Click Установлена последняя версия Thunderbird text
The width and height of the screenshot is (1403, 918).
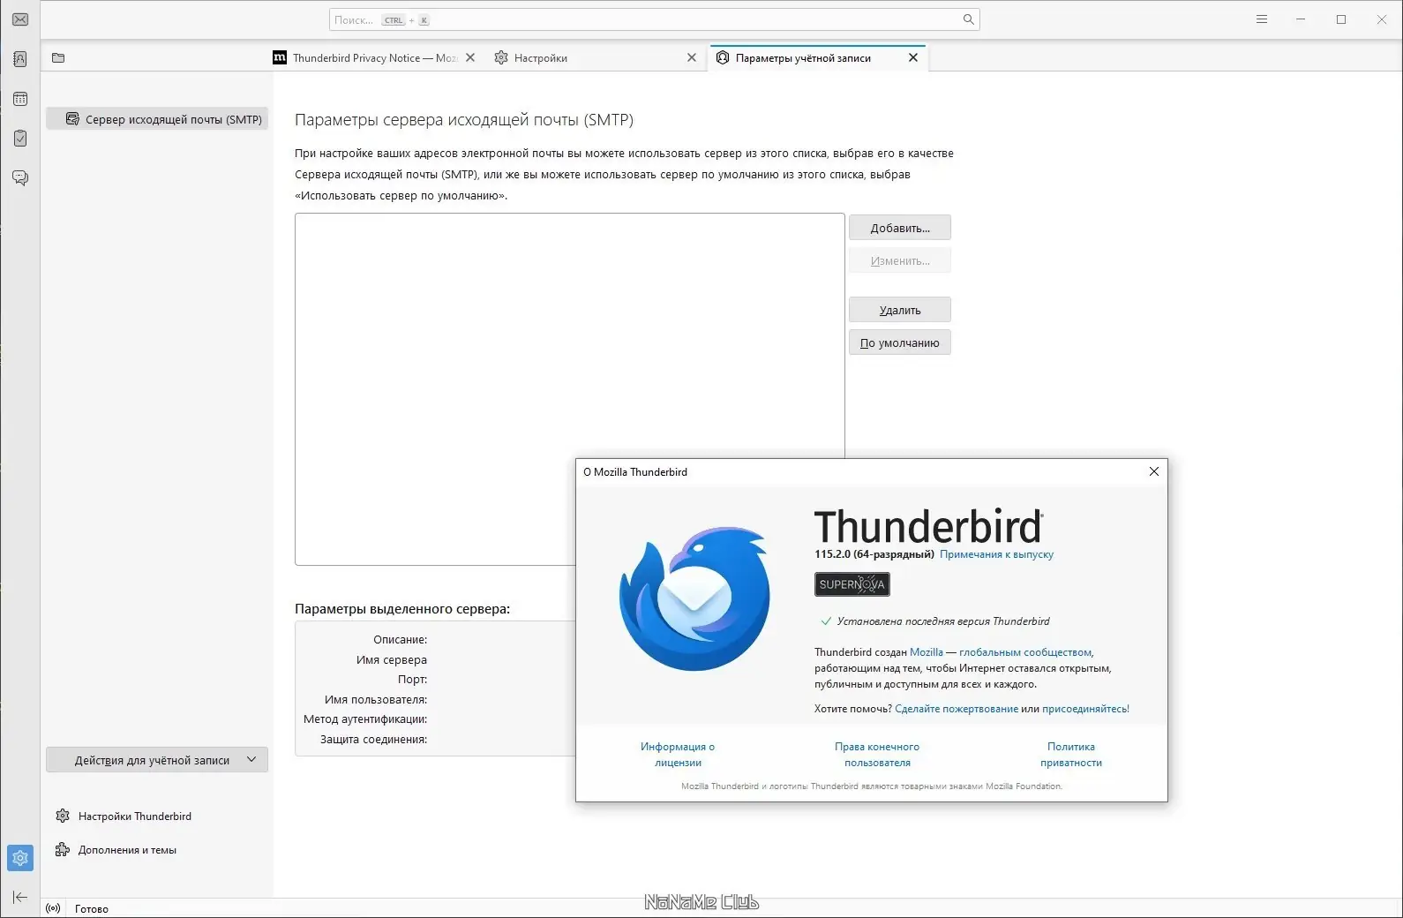(x=943, y=621)
